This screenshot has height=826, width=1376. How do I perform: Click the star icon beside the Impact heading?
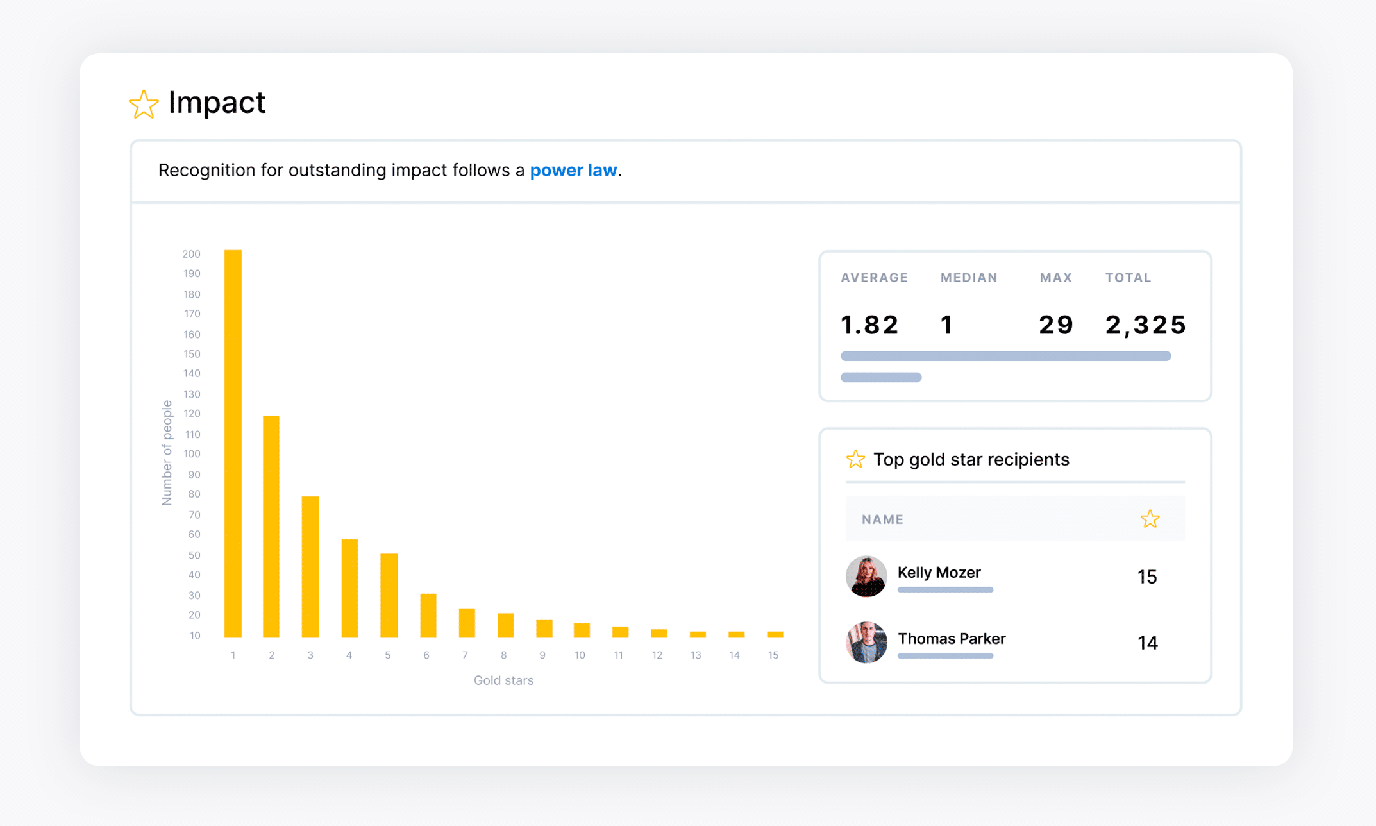144,103
